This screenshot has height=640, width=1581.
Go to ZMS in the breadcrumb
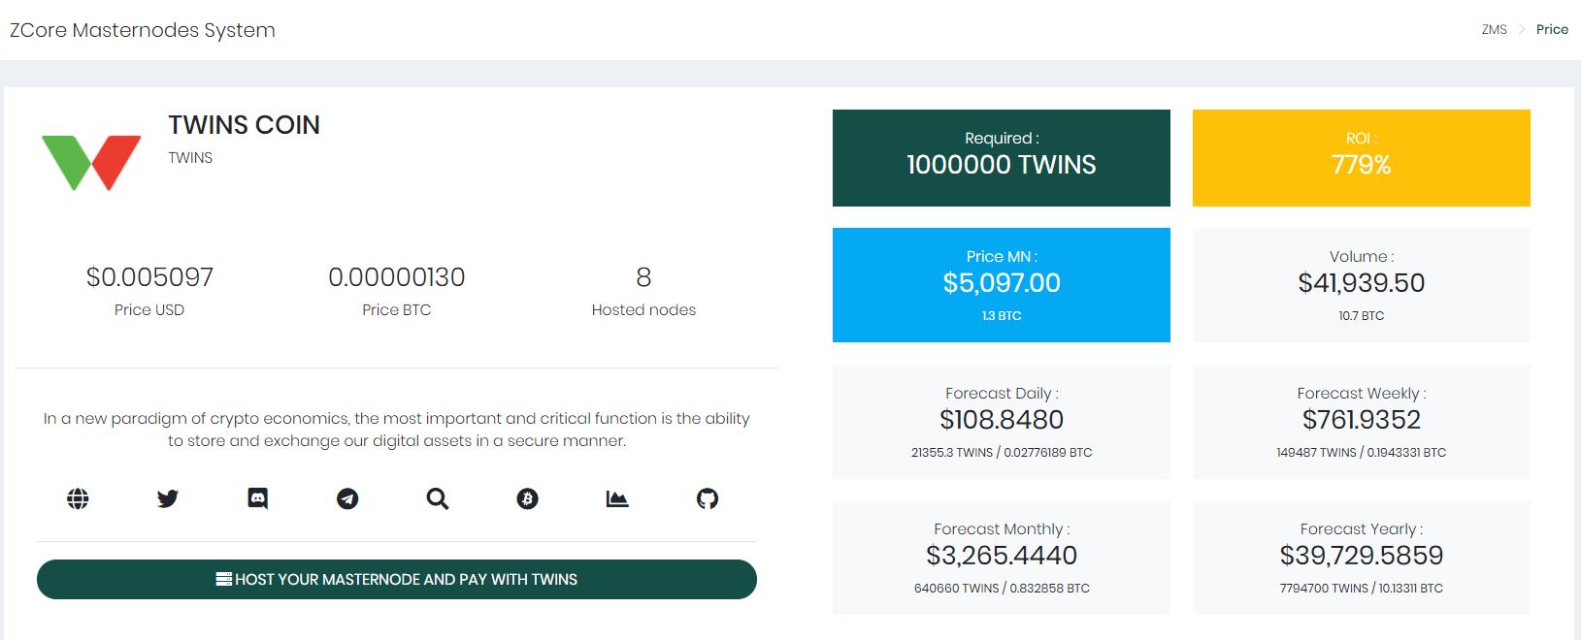(1494, 29)
